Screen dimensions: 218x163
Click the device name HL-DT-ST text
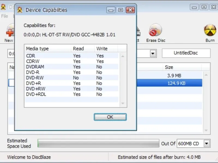(x=69, y=35)
